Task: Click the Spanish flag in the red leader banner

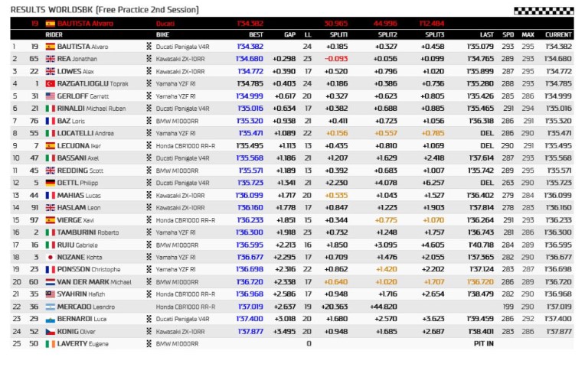Action: point(50,24)
